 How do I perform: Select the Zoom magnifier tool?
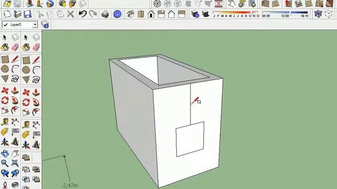(5, 163)
